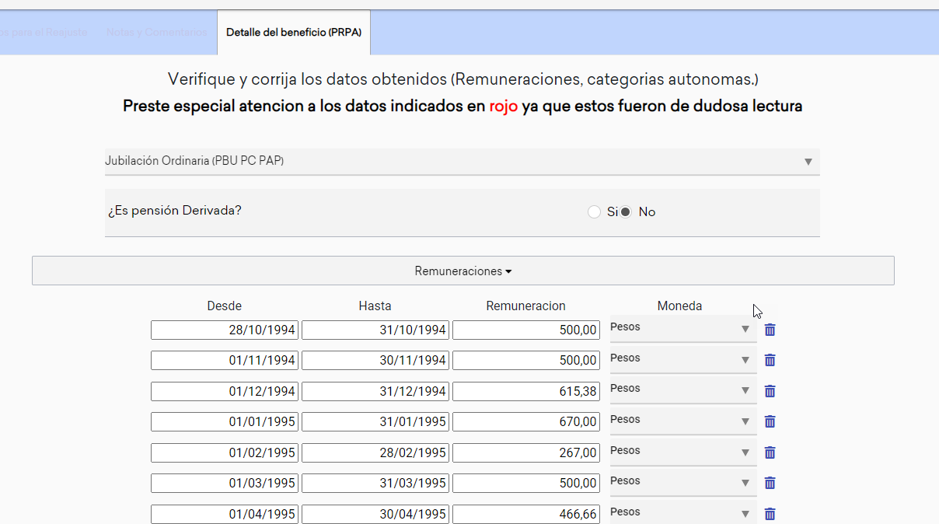939x524 pixels.
Task: Click the '¿Es pensión Derivada?' label
Action: (175, 211)
